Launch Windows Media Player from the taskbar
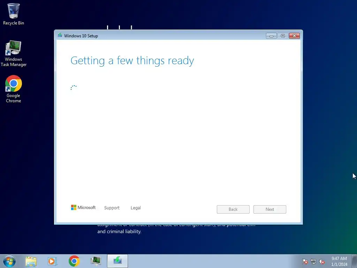The image size is (357, 268). pyautogui.click(x=52, y=261)
